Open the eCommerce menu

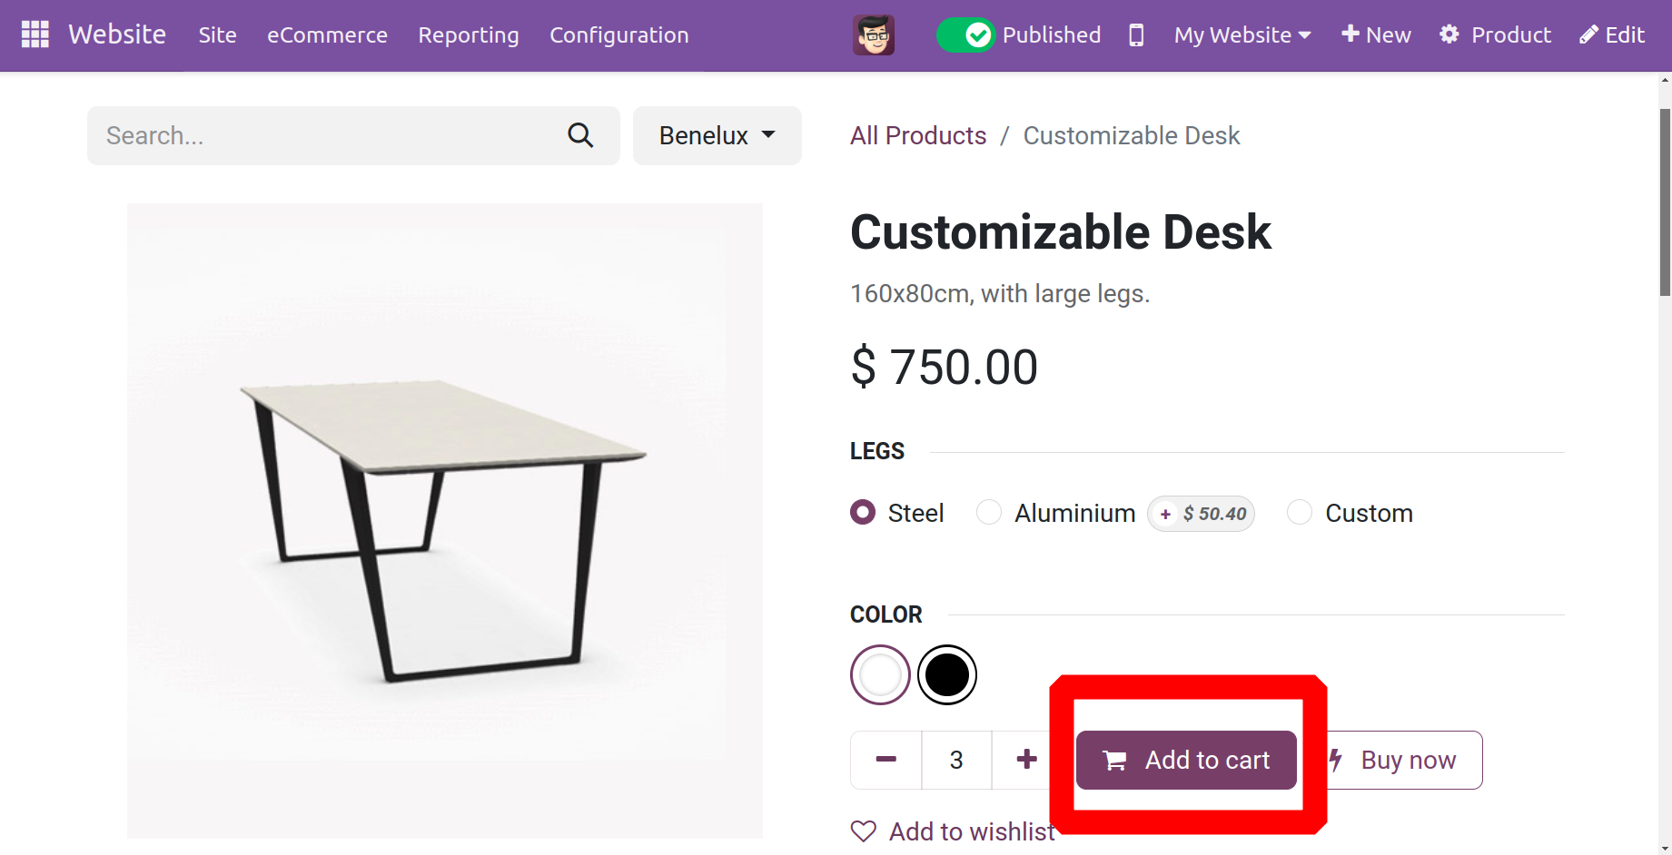click(327, 34)
